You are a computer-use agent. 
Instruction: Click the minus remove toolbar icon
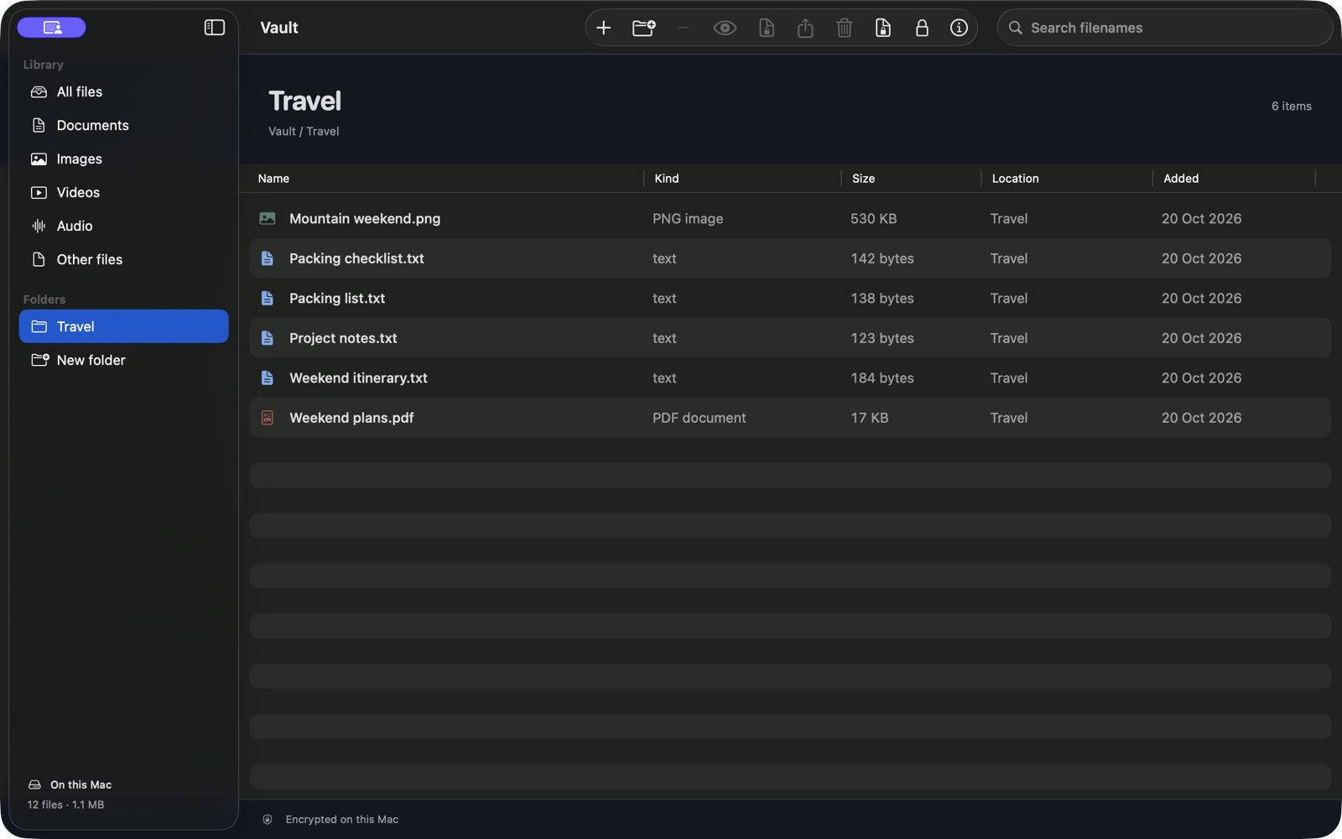point(683,28)
